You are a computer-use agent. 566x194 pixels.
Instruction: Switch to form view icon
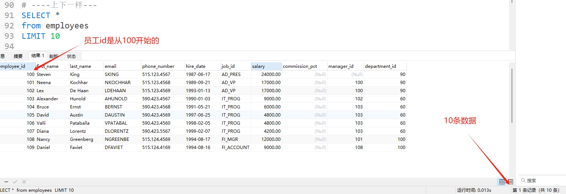tap(510, 181)
